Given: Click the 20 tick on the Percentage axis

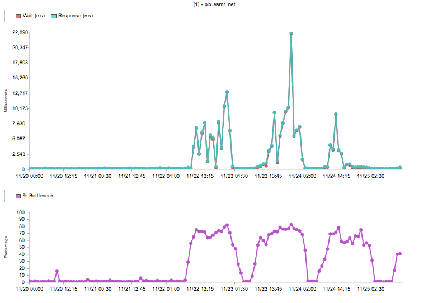Looking at the screenshot, I should [22, 268].
